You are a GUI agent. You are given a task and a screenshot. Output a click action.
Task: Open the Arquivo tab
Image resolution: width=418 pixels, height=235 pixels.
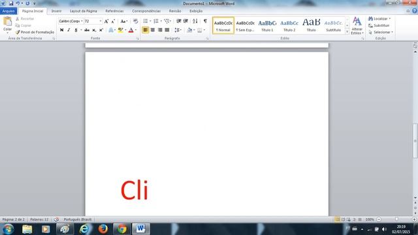click(x=8, y=11)
